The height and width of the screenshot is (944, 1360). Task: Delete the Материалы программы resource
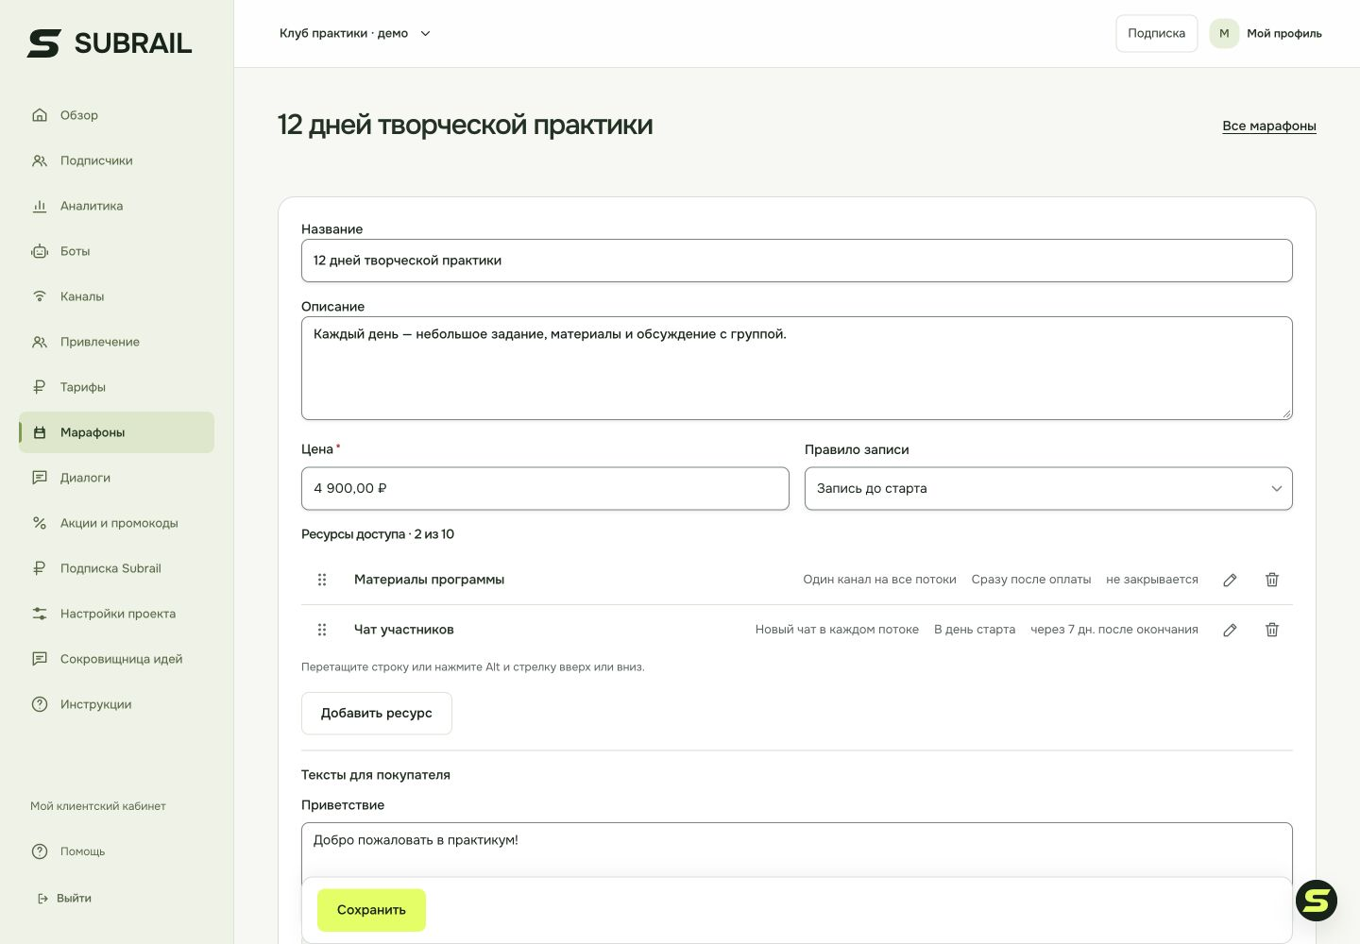(1272, 580)
